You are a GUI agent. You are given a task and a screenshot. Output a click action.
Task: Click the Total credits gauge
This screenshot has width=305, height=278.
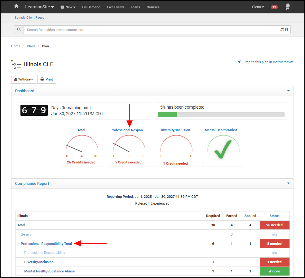[82, 144]
